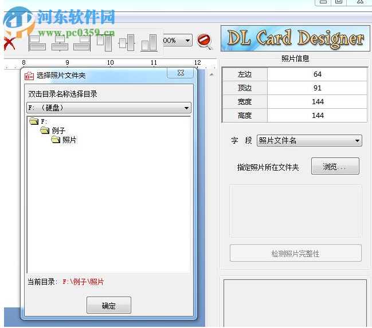
Task: Select the align vertical middle tool
Action: 127,43
